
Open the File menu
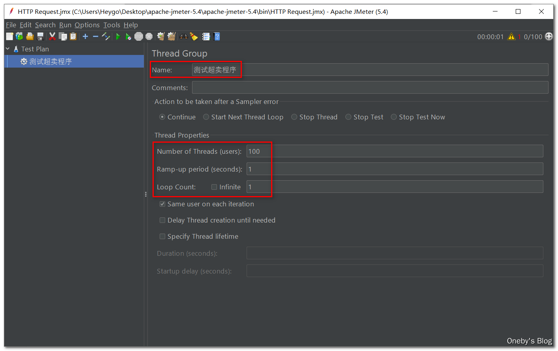pos(11,25)
